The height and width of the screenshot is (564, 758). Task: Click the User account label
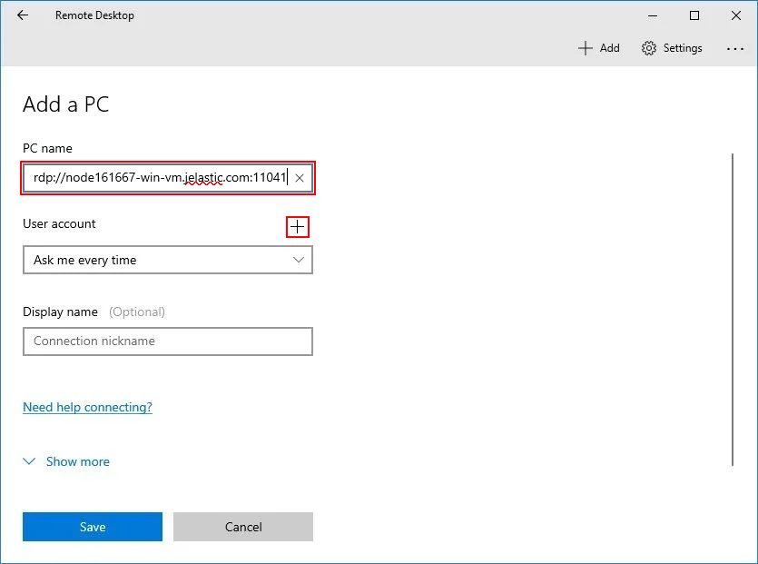click(60, 224)
